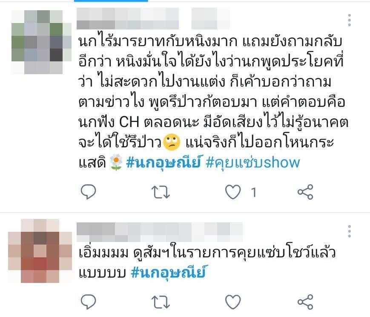Open more options on second tweet
370x317 pixels.
point(350,231)
